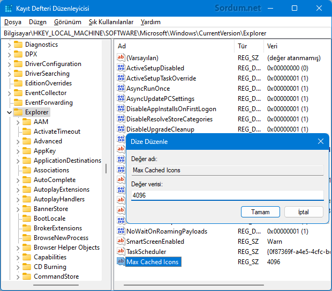Click the Max Cached Icons string icon
The width and height of the screenshot is (332, 291).
point(121,261)
